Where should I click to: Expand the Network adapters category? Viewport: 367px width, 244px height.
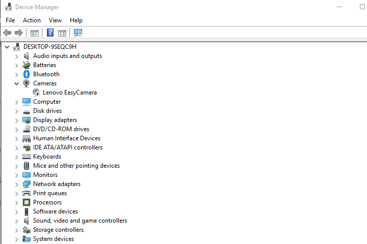click(16, 185)
